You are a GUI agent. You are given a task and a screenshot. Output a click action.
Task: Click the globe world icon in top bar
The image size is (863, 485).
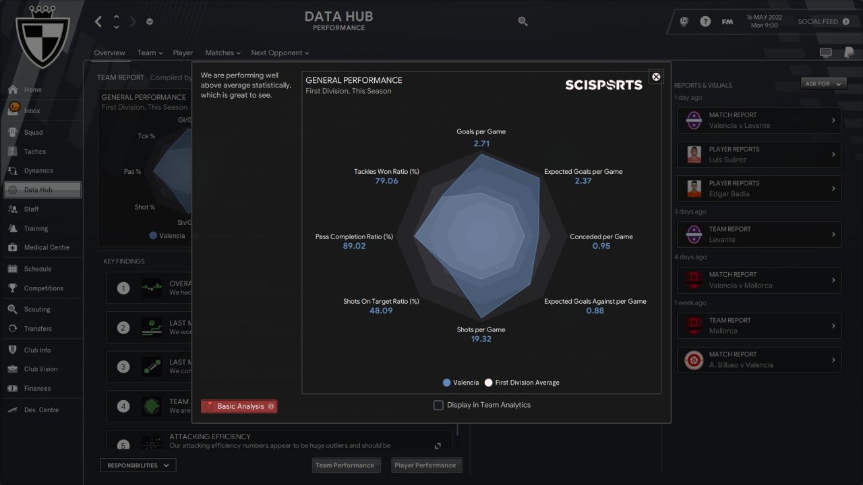pos(684,22)
